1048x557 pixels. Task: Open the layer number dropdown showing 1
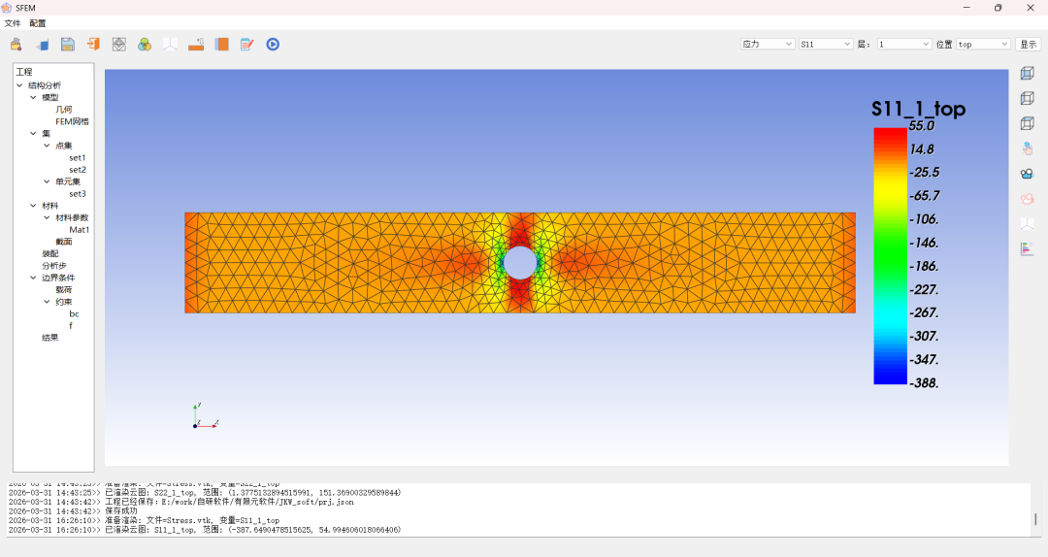(x=904, y=44)
